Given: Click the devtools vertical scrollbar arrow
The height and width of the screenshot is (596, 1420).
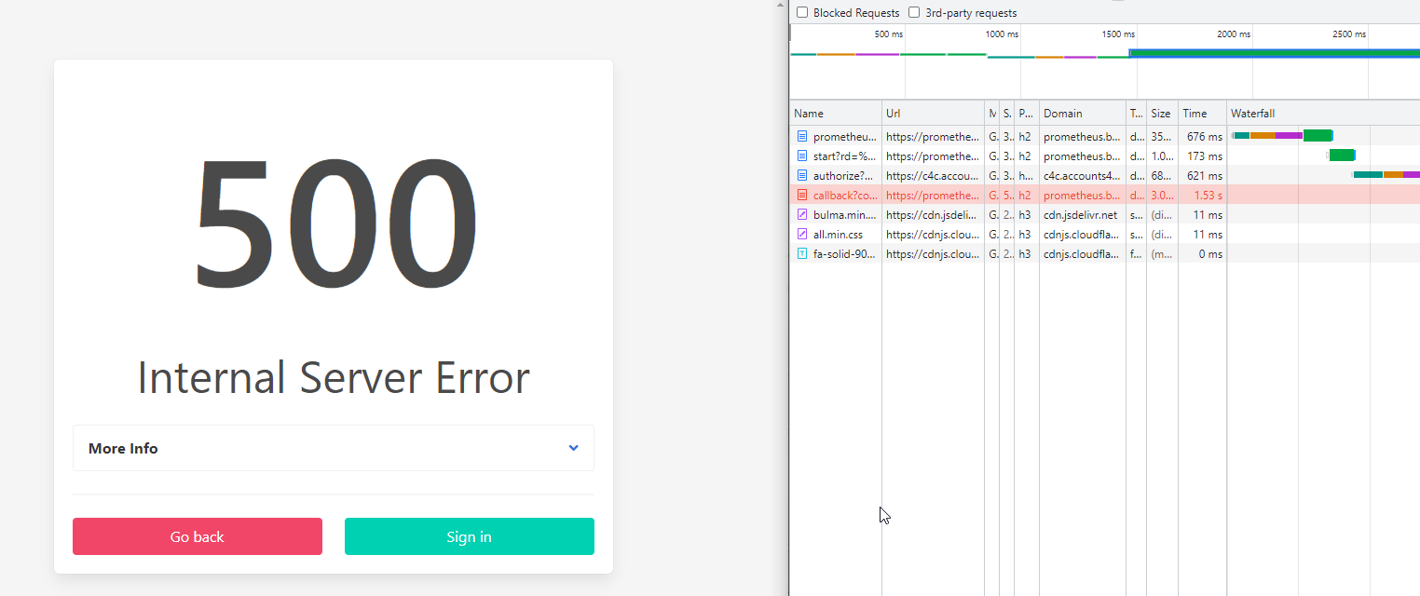Looking at the screenshot, I should pos(780,4).
